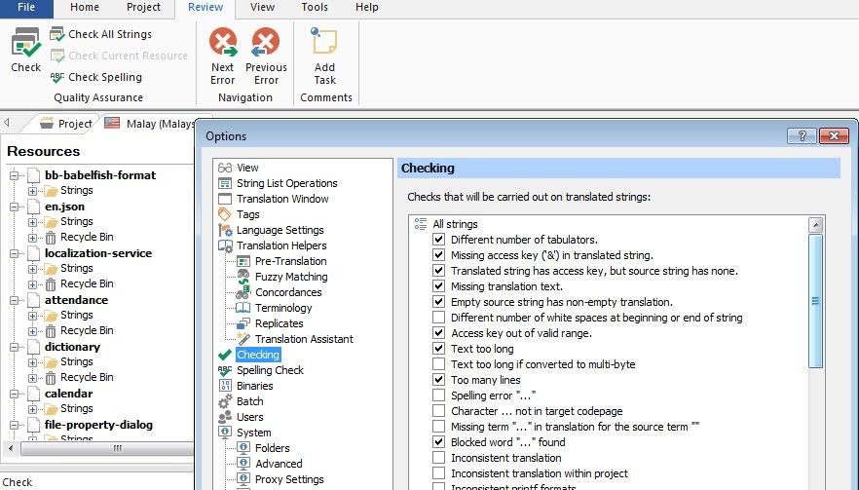Select the file-property-dialog resource
The image size is (859, 490).
click(98, 425)
